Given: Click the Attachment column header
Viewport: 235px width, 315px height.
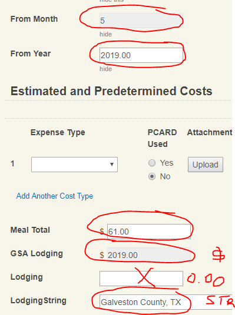Looking at the screenshot, I should click(x=210, y=133).
